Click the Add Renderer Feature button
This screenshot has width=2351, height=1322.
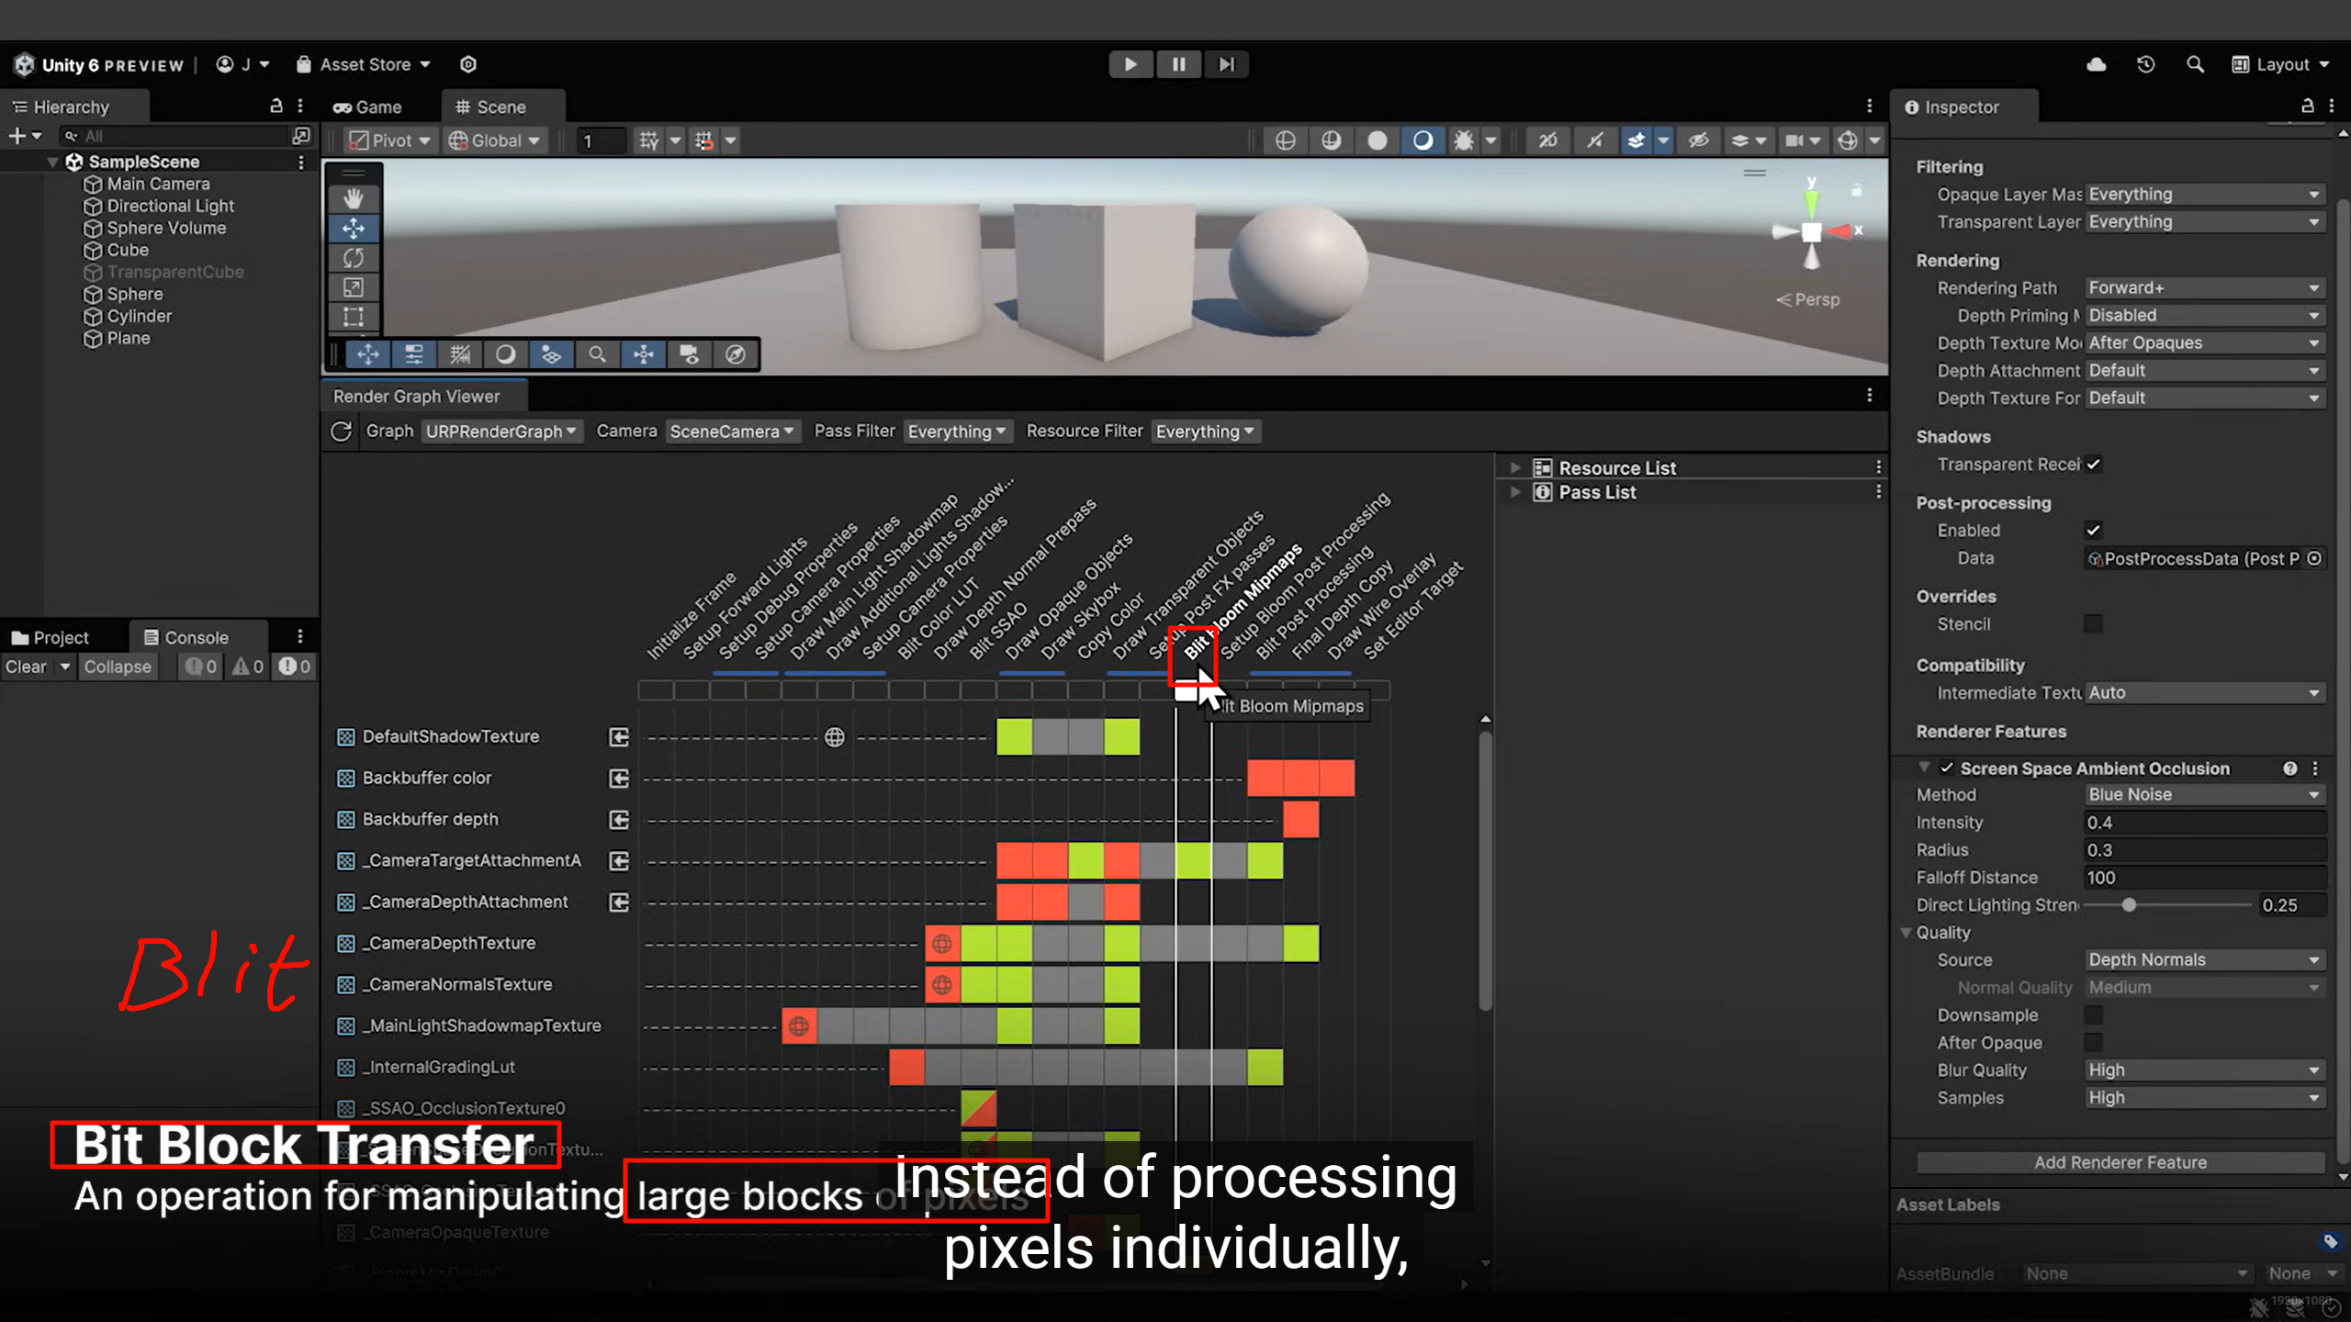coord(2120,1162)
